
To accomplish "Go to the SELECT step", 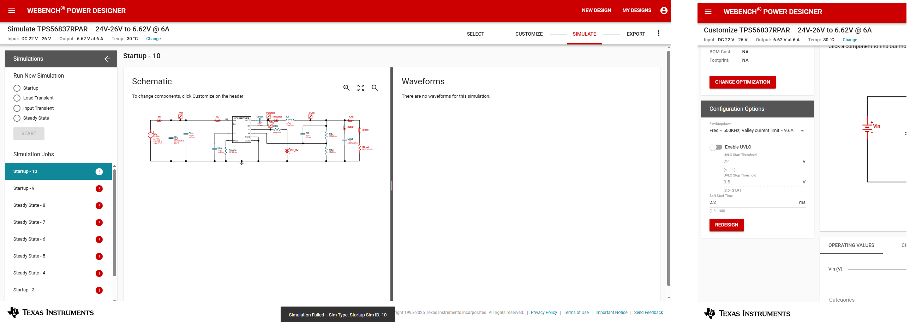I will pos(475,34).
